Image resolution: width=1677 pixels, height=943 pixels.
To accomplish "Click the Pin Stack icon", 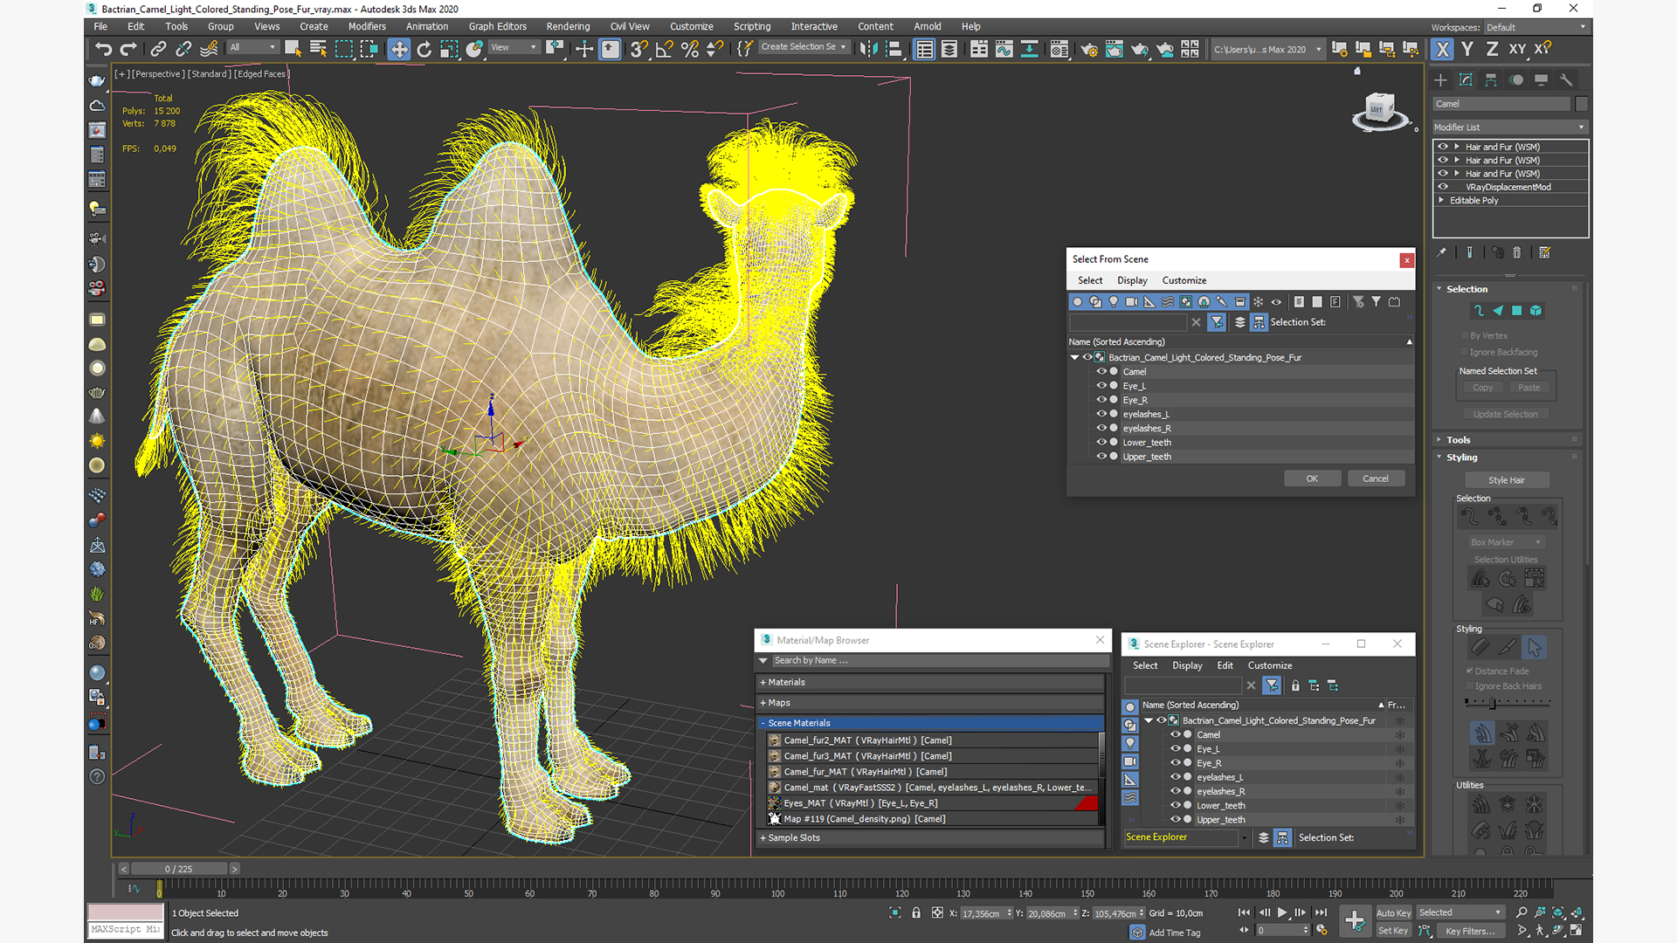I will pyautogui.click(x=1441, y=252).
